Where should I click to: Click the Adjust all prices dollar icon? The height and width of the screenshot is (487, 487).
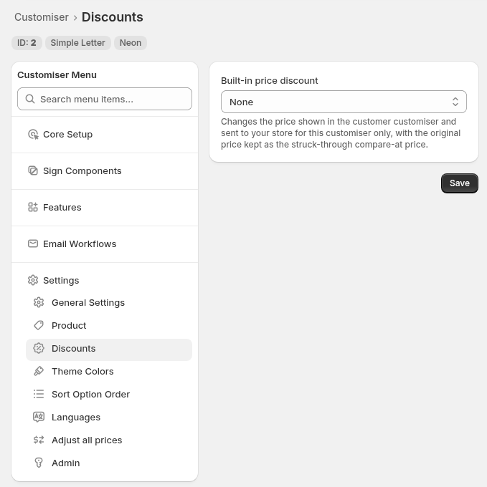(39, 440)
